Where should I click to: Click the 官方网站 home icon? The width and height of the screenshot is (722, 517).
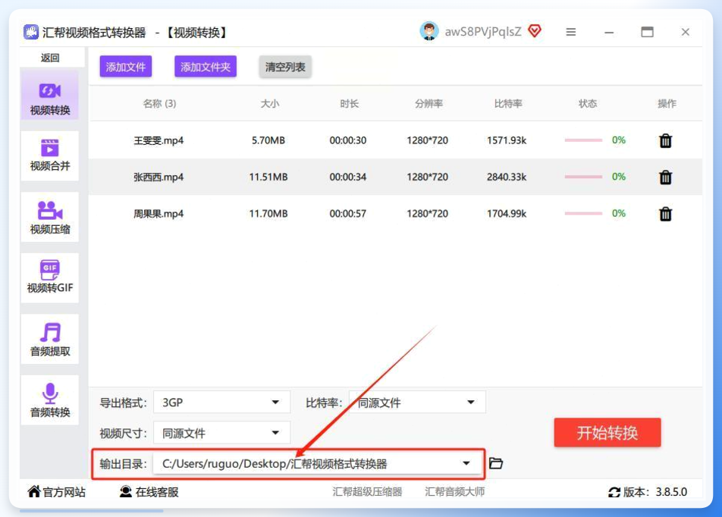click(33, 492)
